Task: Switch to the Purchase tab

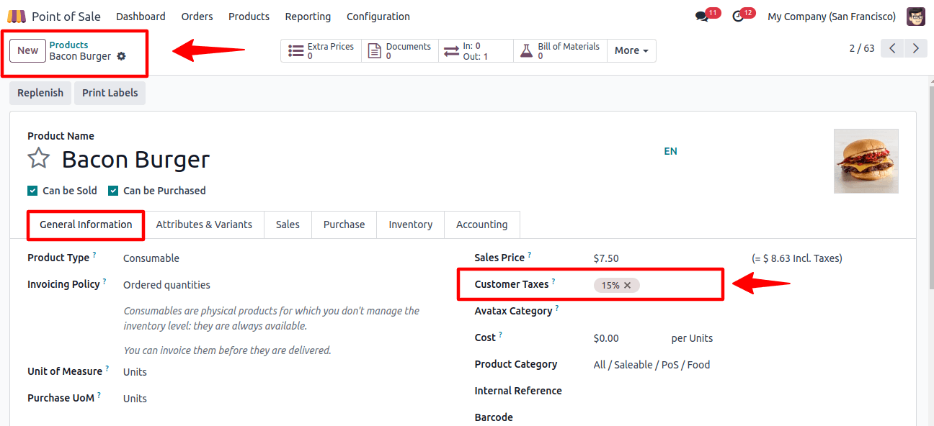Action: (344, 225)
